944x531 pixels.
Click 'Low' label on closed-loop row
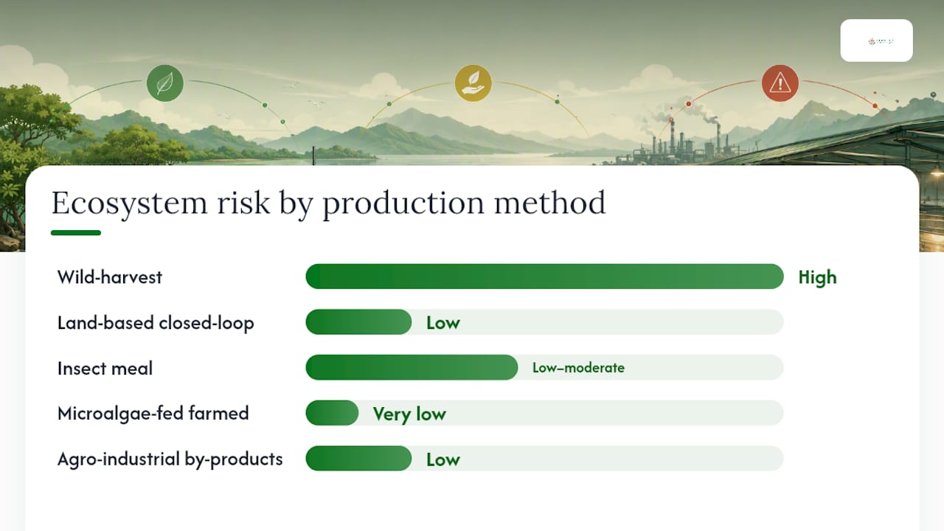(x=443, y=323)
